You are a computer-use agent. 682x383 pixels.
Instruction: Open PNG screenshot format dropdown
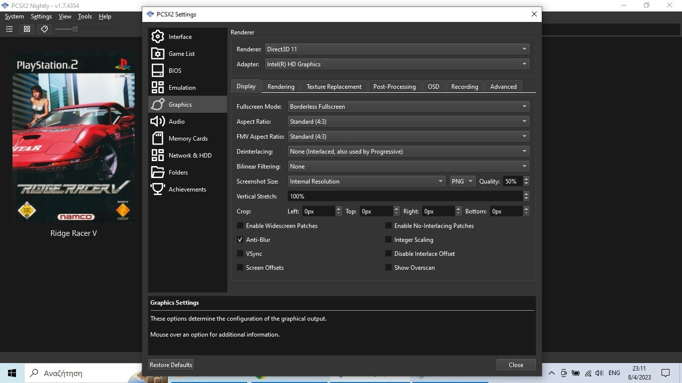point(462,182)
